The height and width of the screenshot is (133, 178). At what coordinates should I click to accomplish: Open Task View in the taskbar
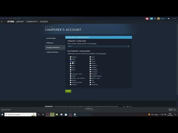pos(43,114)
